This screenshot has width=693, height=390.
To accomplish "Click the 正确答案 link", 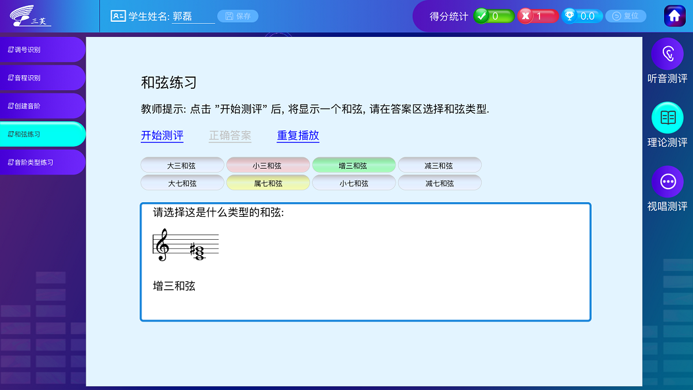I will click(x=230, y=136).
